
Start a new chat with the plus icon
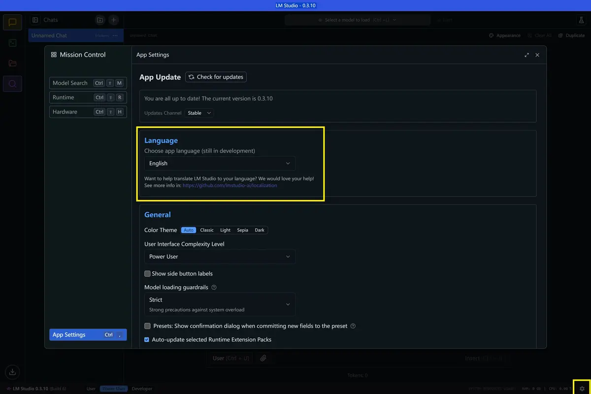(x=113, y=20)
